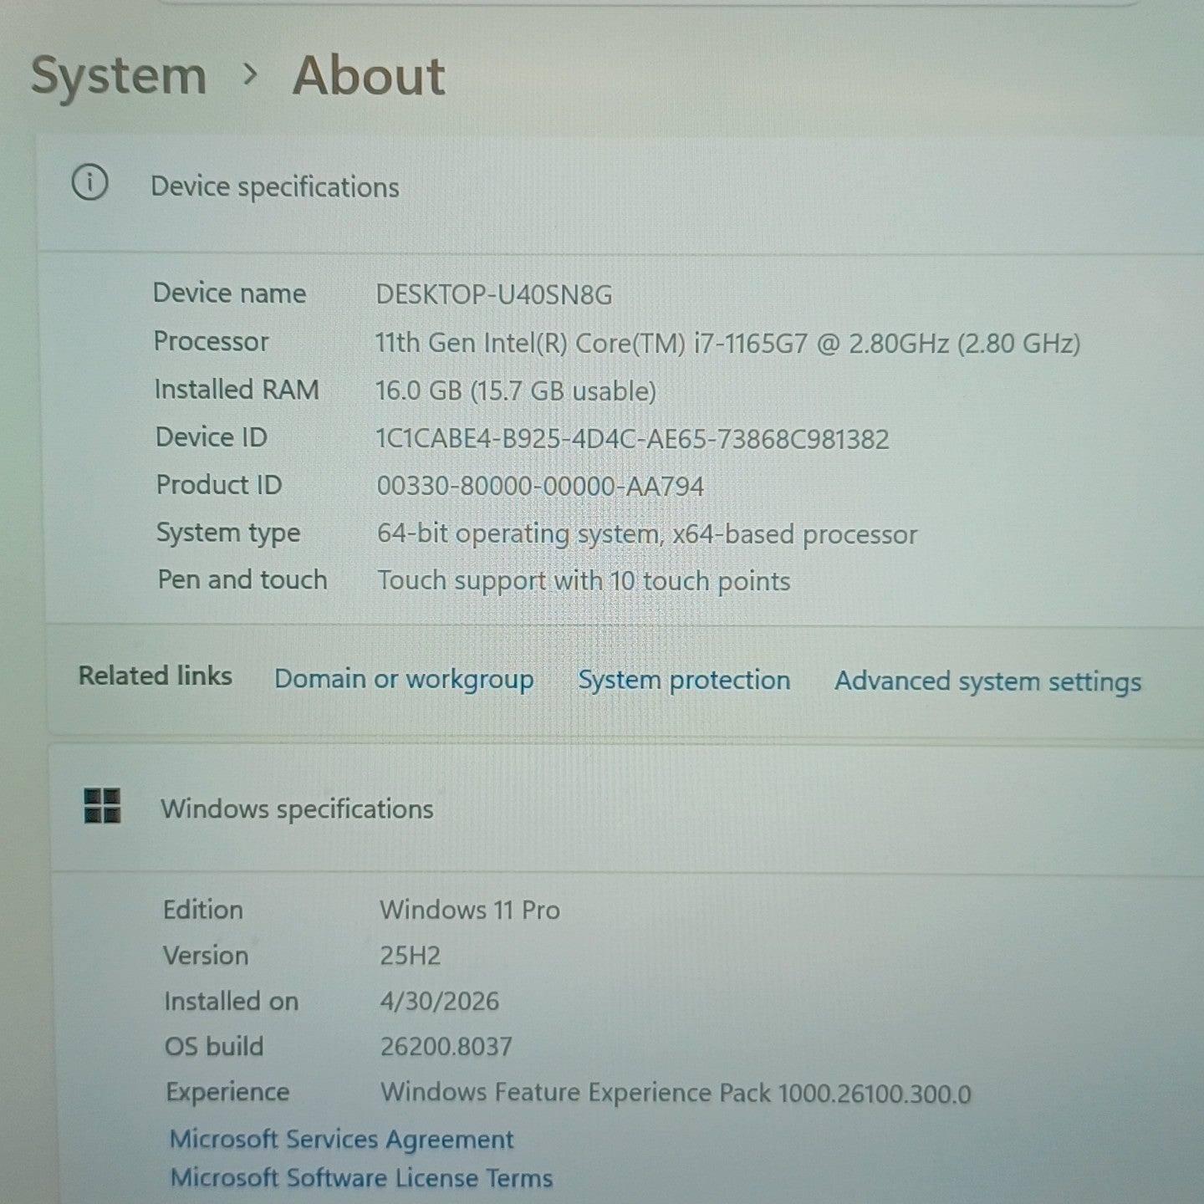Screen dimensions: 1204x1204
Task: Select Touch support with 10 touch points
Action: (584, 581)
